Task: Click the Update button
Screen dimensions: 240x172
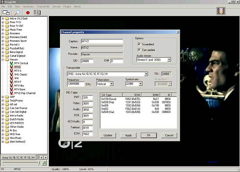Action: tap(108, 135)
